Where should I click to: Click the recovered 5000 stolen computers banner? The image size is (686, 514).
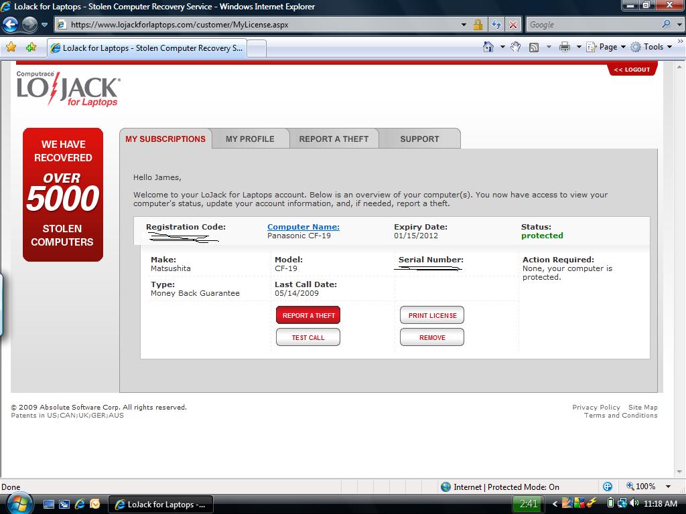pyautogui.click(x=63, y=195)
